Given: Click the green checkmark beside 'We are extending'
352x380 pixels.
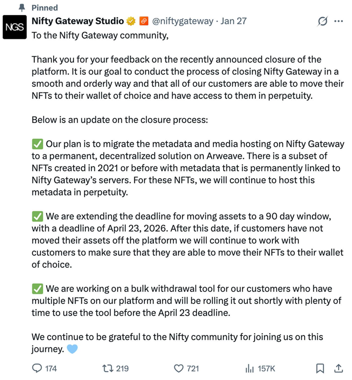Looking at the screenshot, I should point(37,216).
